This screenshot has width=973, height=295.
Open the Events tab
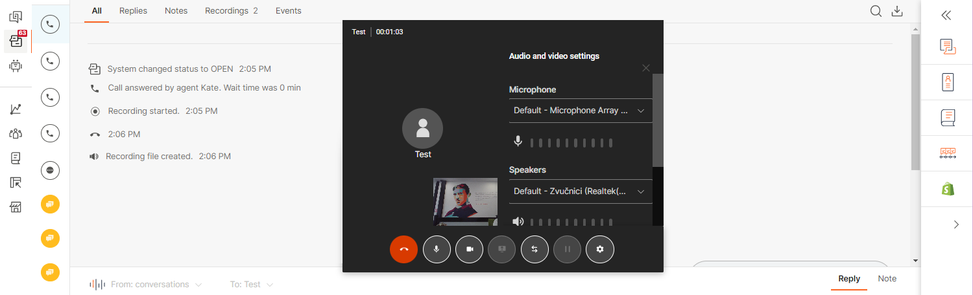(x=288, y=11)
